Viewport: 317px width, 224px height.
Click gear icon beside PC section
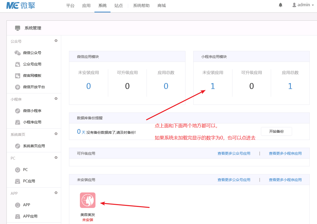click(x=56, y=158)
